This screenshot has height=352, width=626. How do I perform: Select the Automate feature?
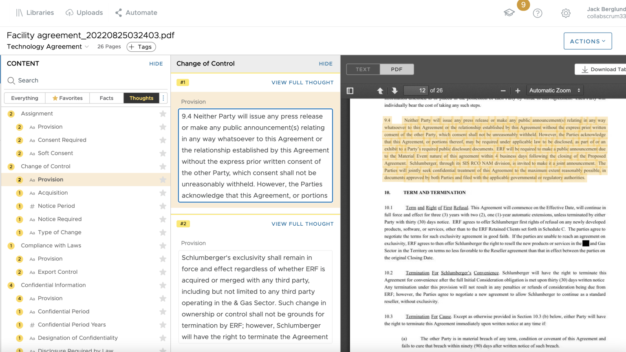tap(136, 13)
